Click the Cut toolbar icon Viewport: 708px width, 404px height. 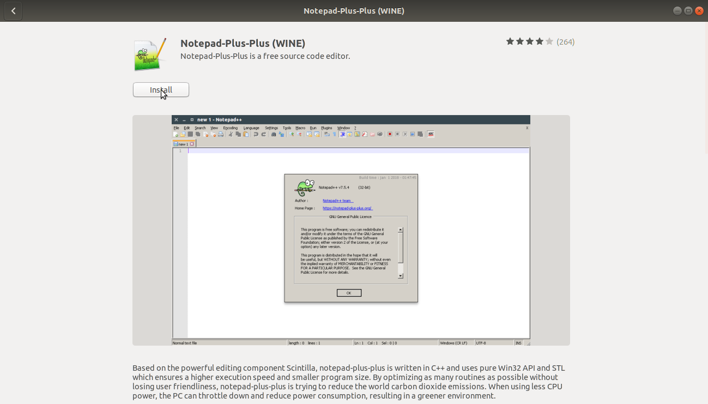point(231,134)
